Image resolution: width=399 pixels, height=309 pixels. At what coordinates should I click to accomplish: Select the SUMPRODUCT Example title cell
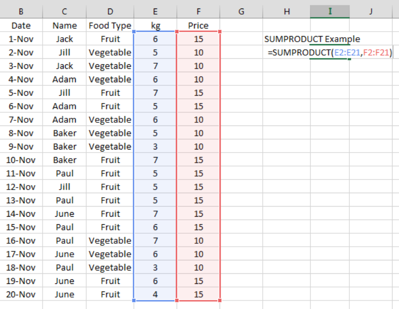coord(312,39)
